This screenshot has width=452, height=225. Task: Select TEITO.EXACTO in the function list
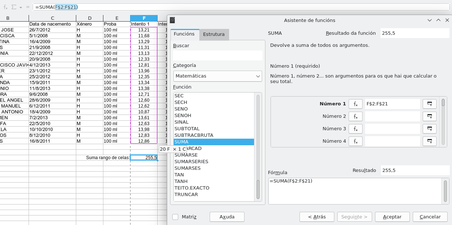pyautogui.click(x=214, y=188)
